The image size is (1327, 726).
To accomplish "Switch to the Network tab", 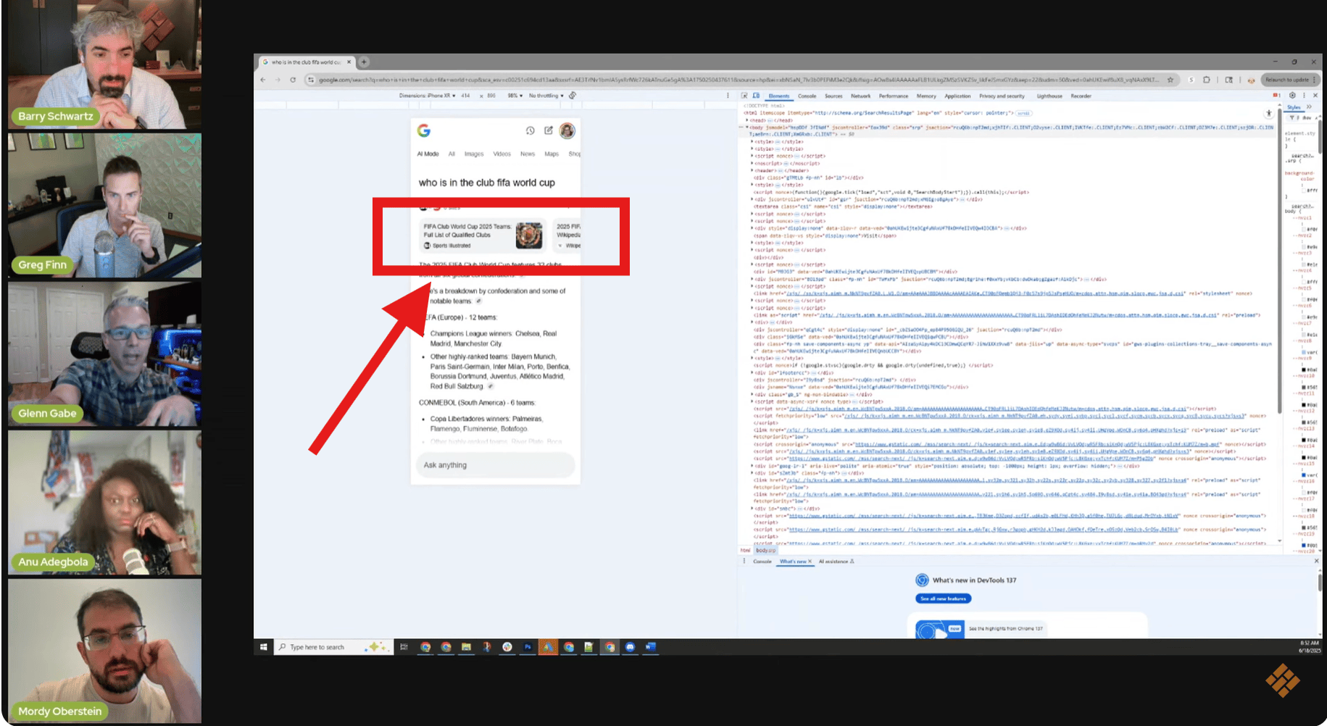I will coord(861,96).
